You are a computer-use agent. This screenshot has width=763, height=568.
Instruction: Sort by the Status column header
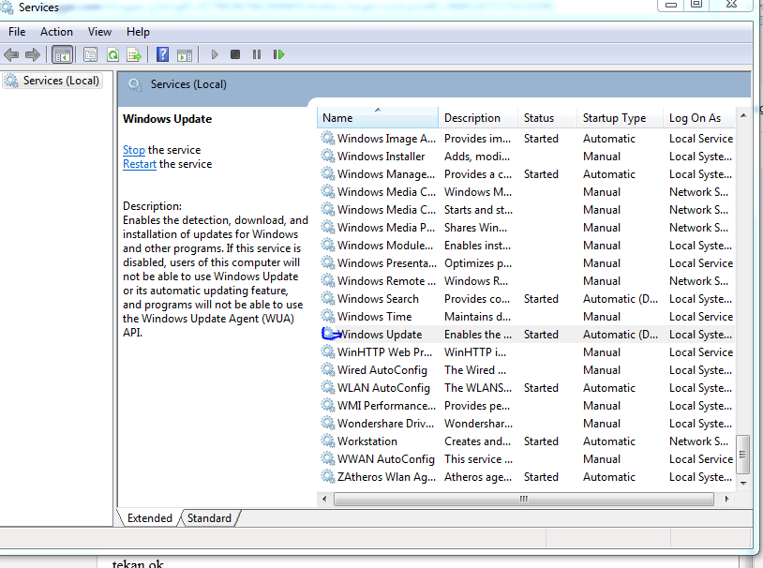[547, 118]
